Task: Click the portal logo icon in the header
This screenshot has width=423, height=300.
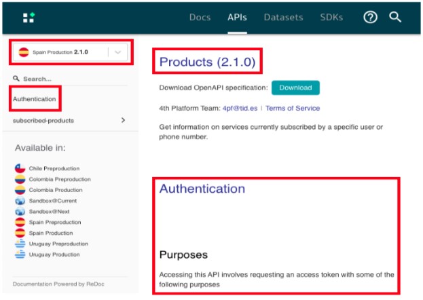Action: click(x=29, y=17)
